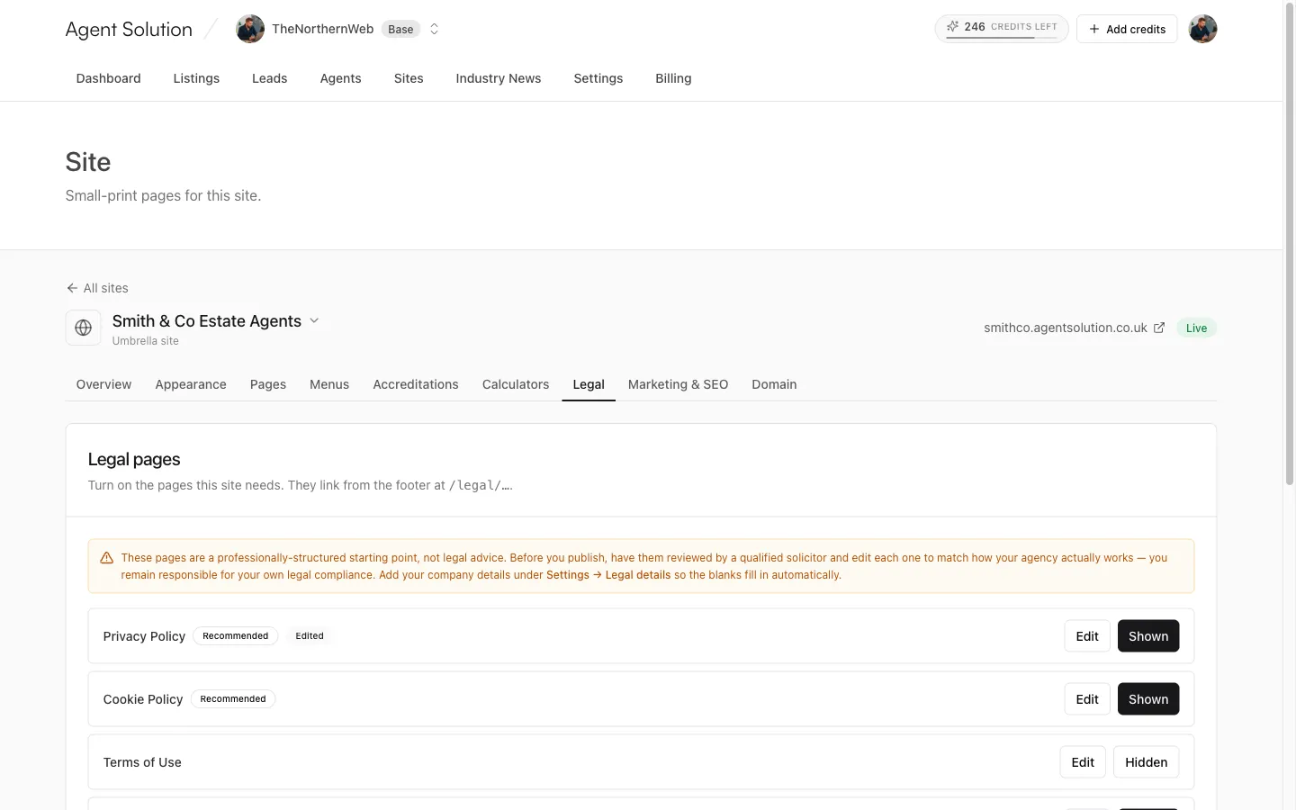Edit the Terms of Use page
The height and width of the screenshot is (810, 1296).
click(x=1083, y=762)
